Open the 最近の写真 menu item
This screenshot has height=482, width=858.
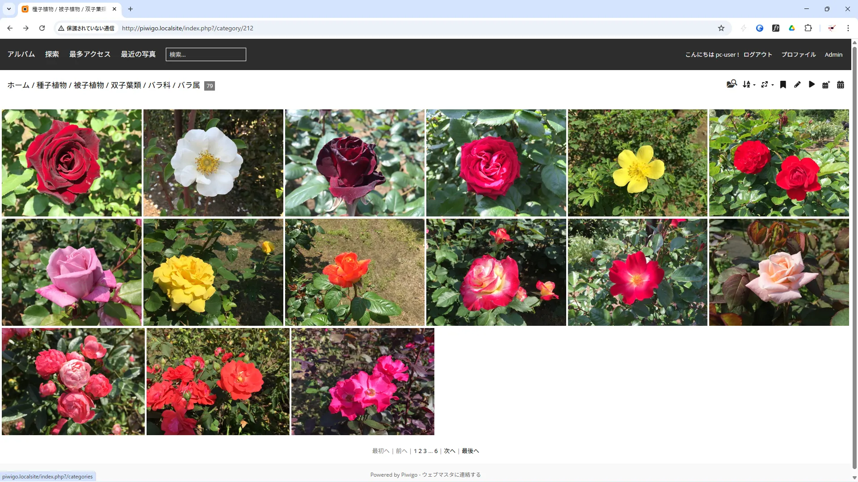coord(138,54)
